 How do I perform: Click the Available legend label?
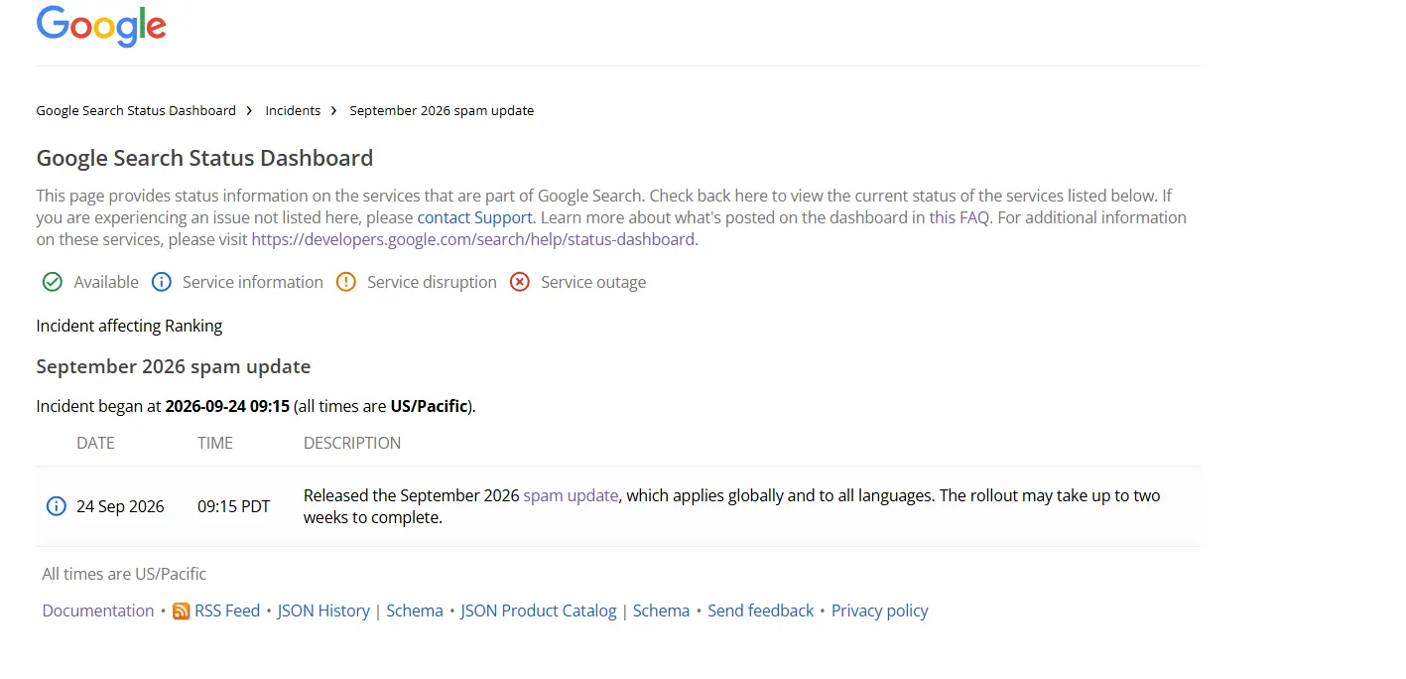(x=106, y=282)
